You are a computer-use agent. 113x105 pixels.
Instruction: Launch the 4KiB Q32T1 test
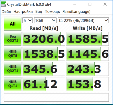click(13, 69)
